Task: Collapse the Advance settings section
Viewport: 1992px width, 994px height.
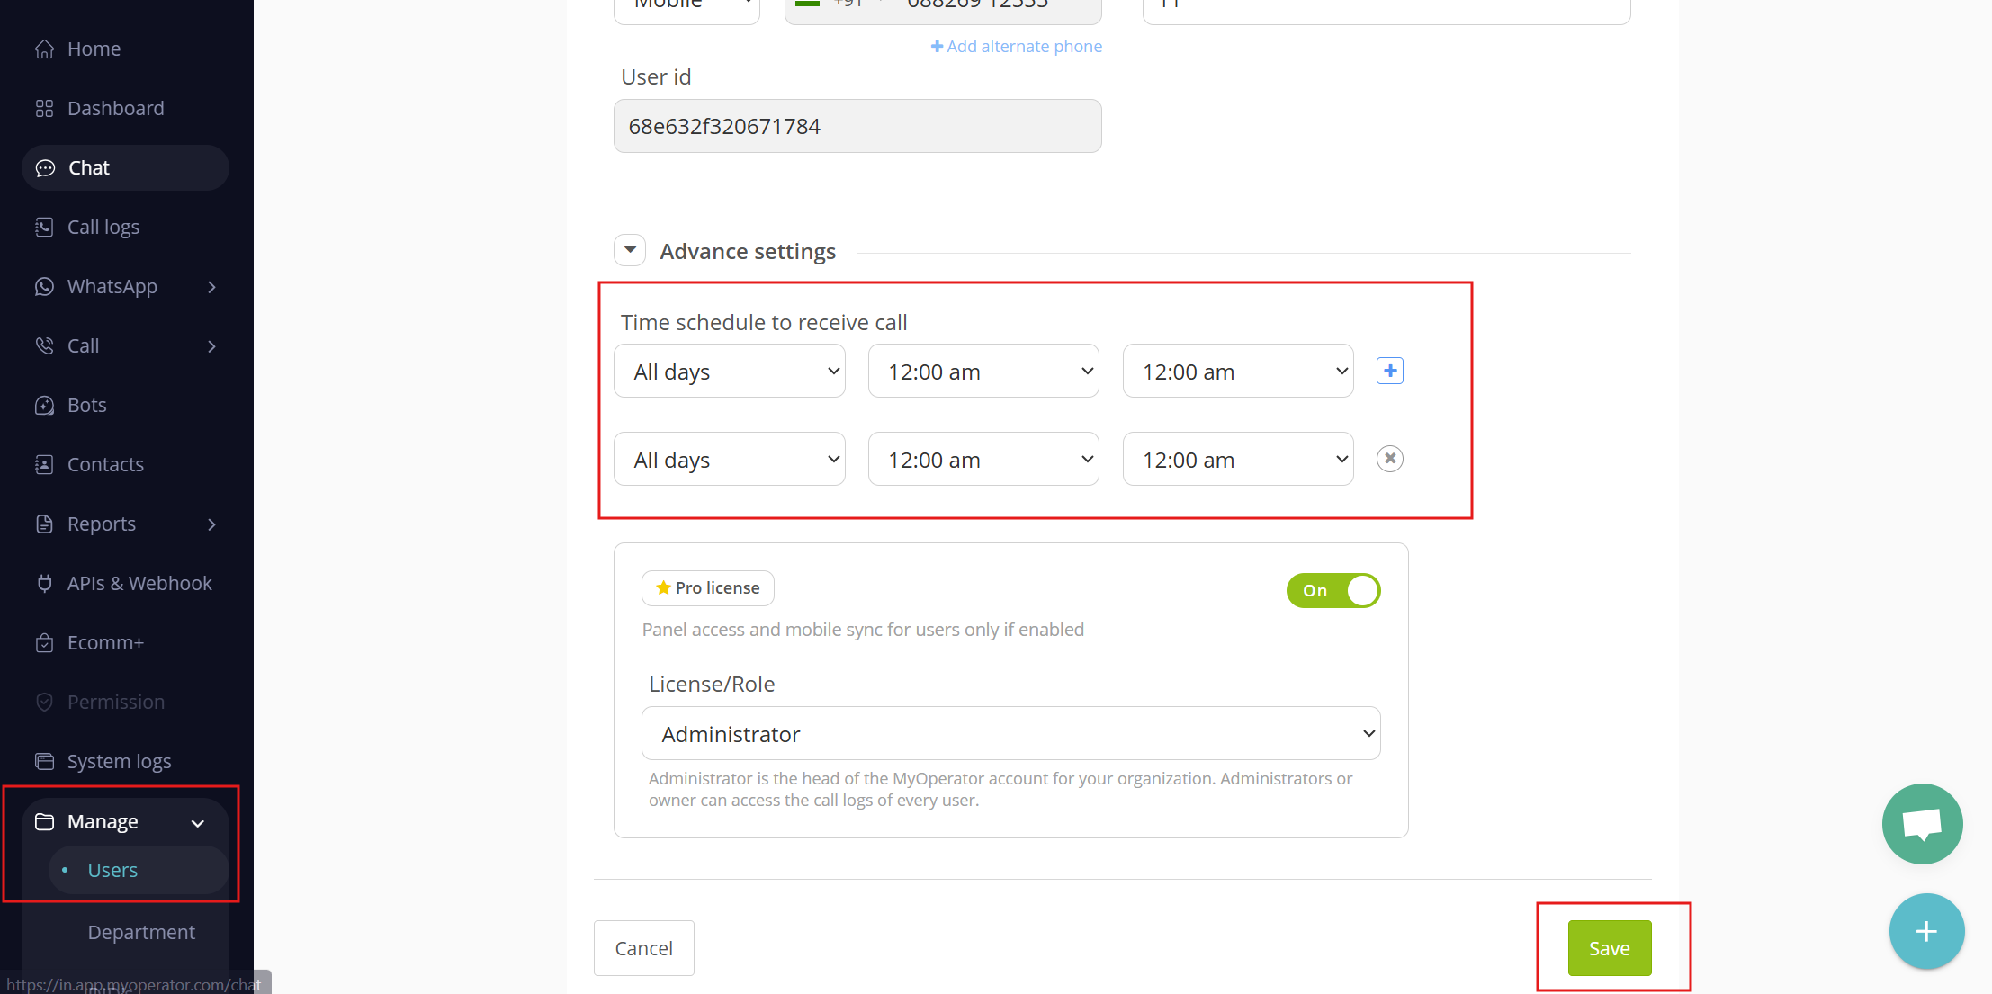Action: coord(630,250)
